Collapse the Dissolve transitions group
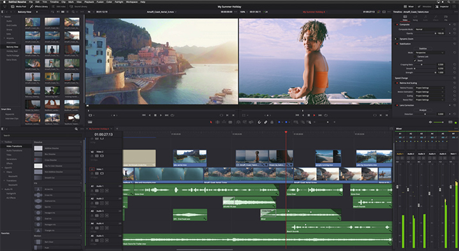Screen dimensions: 459x251 [81, 142]
